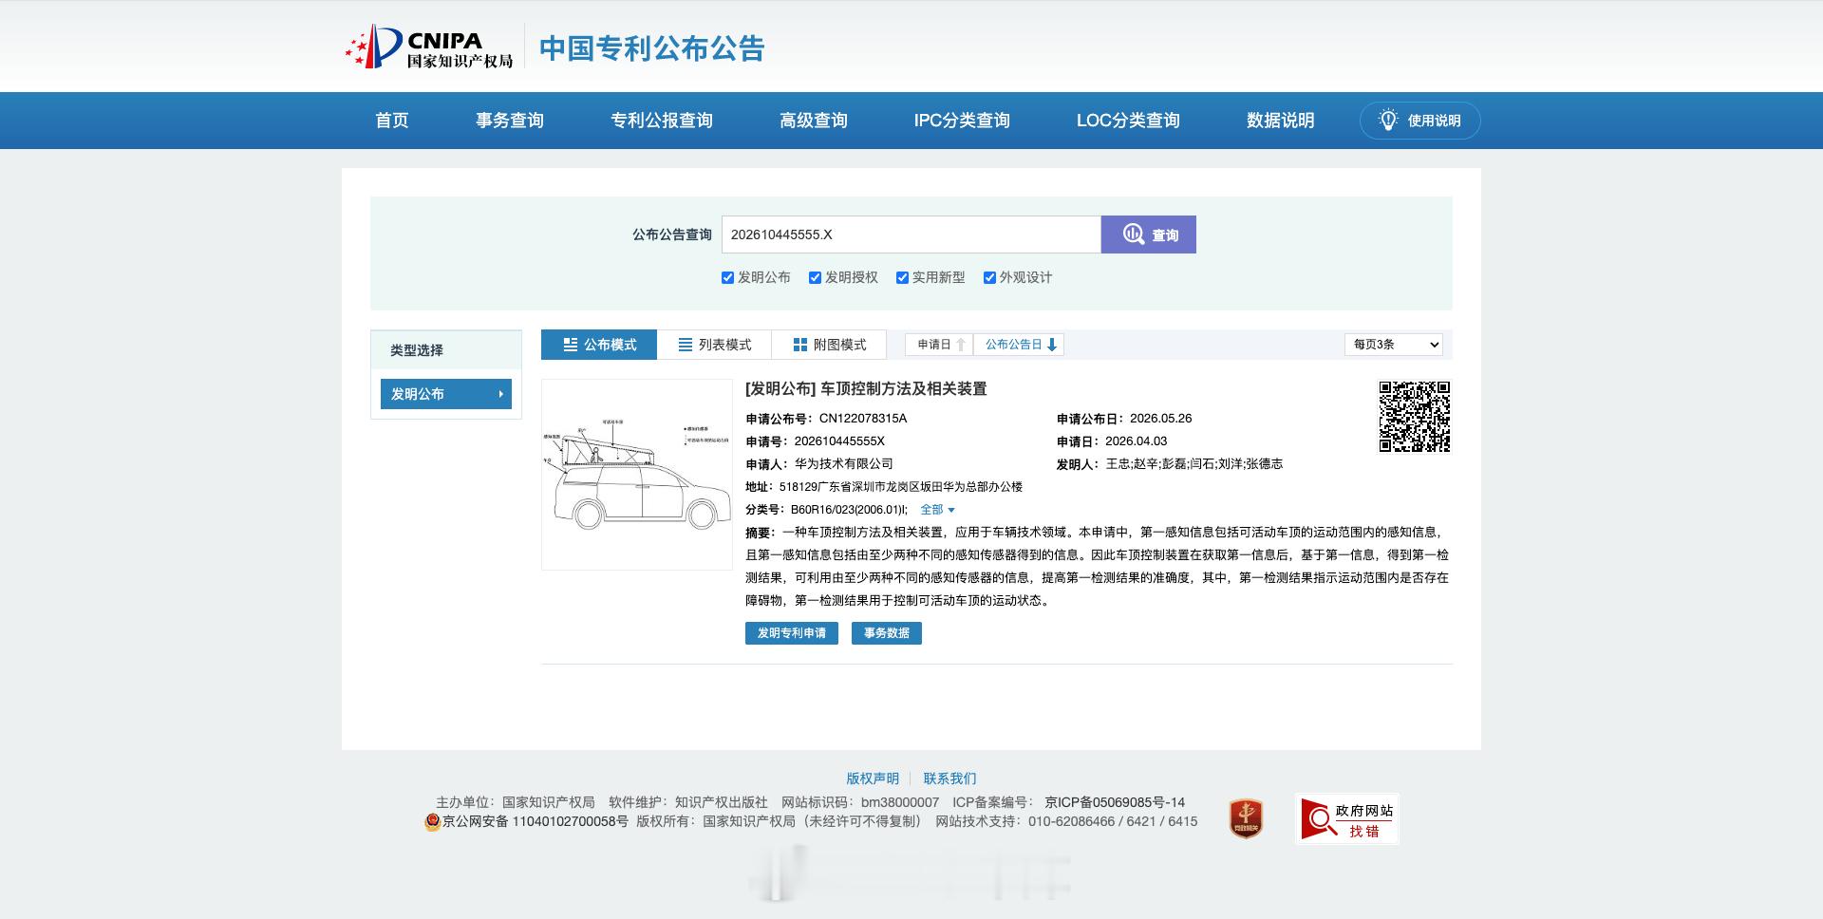Click the 列表模式 list icon
Viewport: 1823px width, 919px height.
pos(686,345)
